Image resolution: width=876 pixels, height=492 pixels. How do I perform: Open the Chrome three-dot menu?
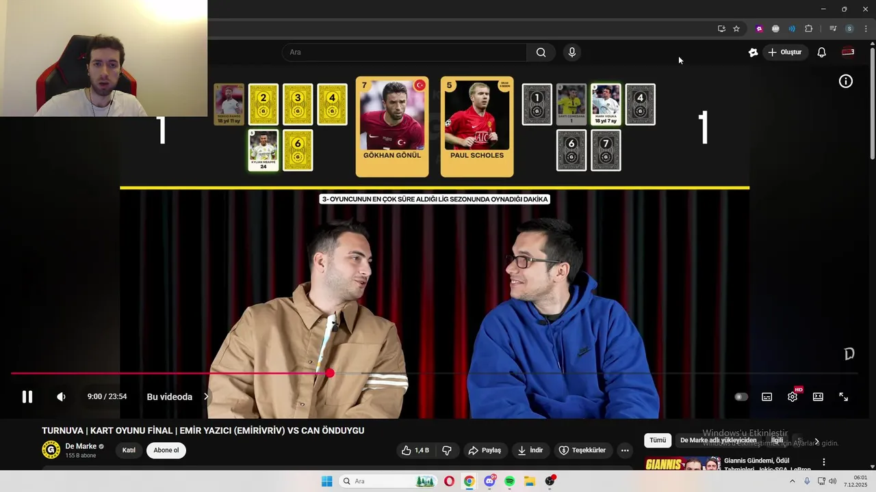(866, 29)
